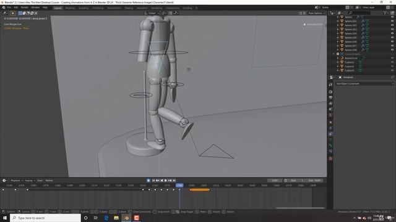This screenshot has height=222, width=396.
Task: Toggle visibility of Sphere.008
Action: tap(392, 50)
